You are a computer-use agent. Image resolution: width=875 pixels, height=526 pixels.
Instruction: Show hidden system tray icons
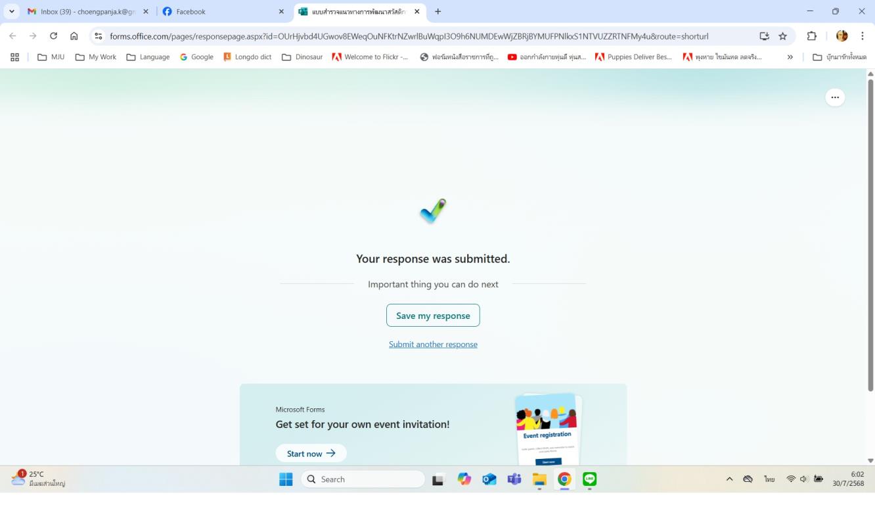tap(729, 479)
